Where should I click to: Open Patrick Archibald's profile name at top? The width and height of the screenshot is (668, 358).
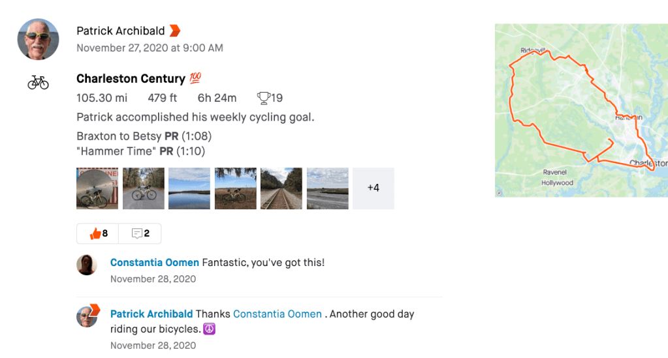[121, 31]
